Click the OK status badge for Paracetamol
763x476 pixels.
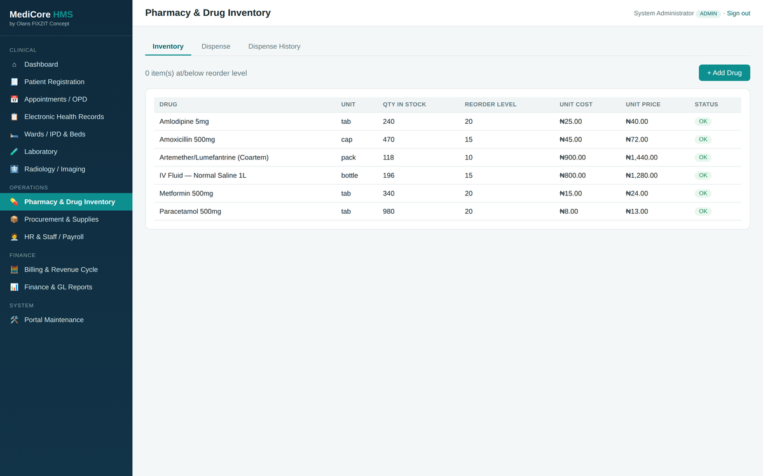tap(703, 211)
